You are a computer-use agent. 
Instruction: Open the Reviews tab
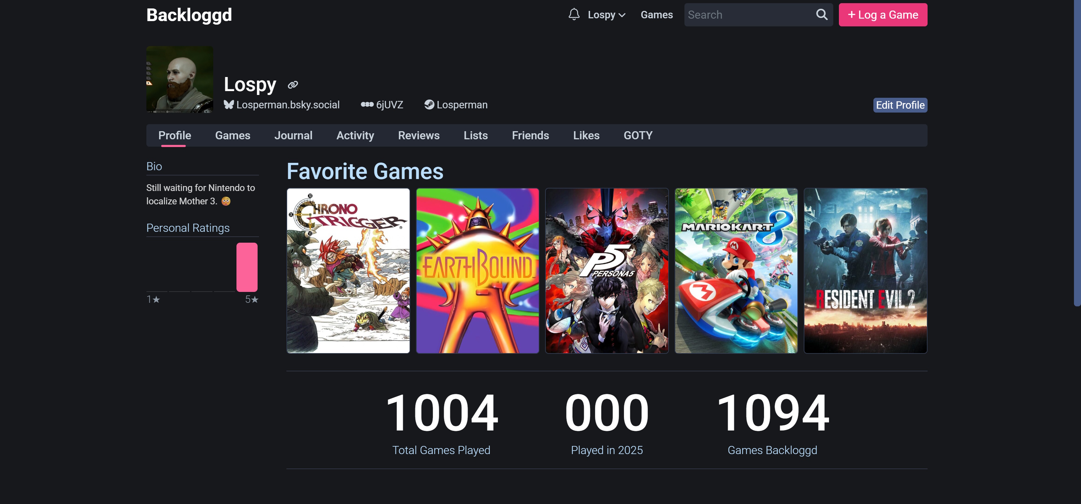tap(418, 135)
